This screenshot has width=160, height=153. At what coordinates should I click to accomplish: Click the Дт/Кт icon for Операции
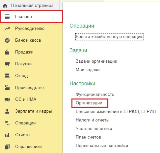click(x=7, y=123)
